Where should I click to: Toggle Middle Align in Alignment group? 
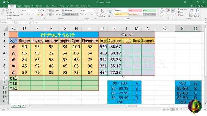click(50, 11)
